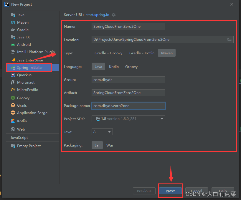Open the Java version dropdown
This screenshot has height=200, width=241.
click(x=102, y=132)
